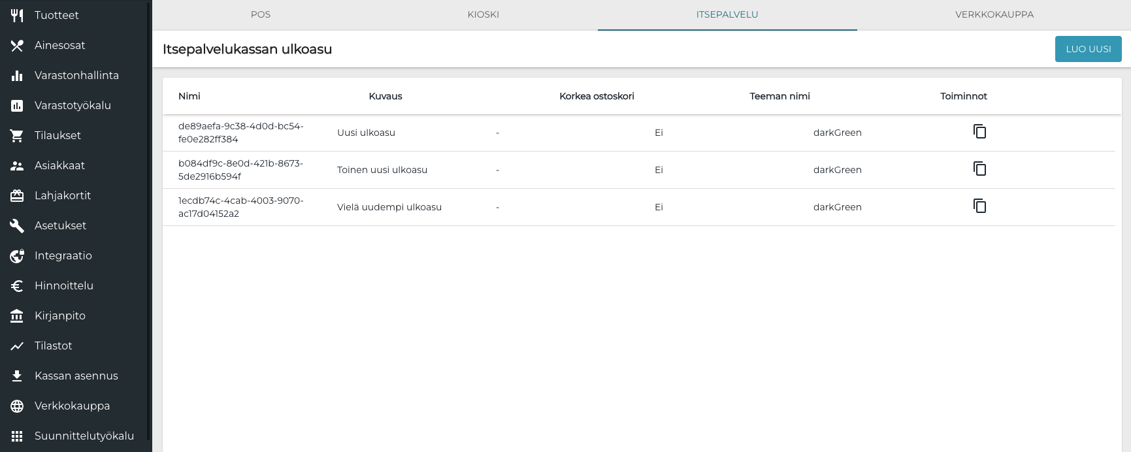Viewport: 1131px width, 452px height.
Task: Click the Hinnoittelu euro icon
Action: [17, 285]
